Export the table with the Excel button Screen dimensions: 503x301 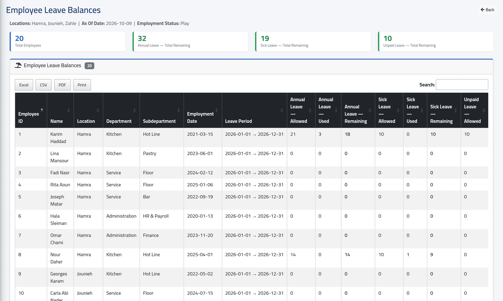(24, 85)
